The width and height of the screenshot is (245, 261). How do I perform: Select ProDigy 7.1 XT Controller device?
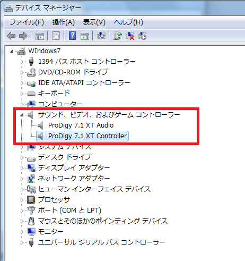pos(87,136)
